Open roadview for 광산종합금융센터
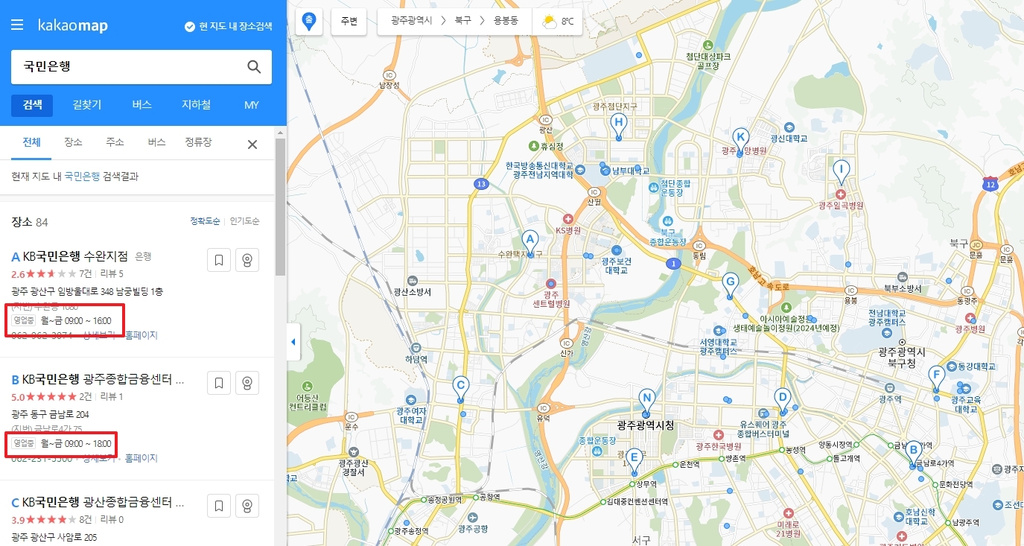The height and width of the screenshot is (546, 1024). click(x=247, y=506)
